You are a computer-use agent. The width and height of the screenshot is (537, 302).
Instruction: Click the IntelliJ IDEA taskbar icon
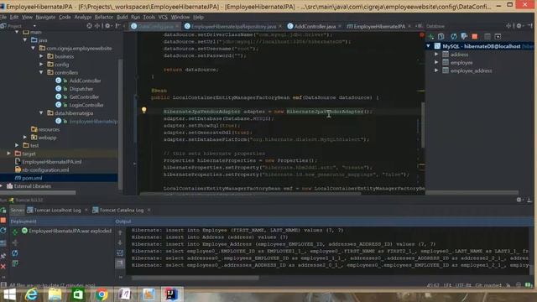[171, 294]
